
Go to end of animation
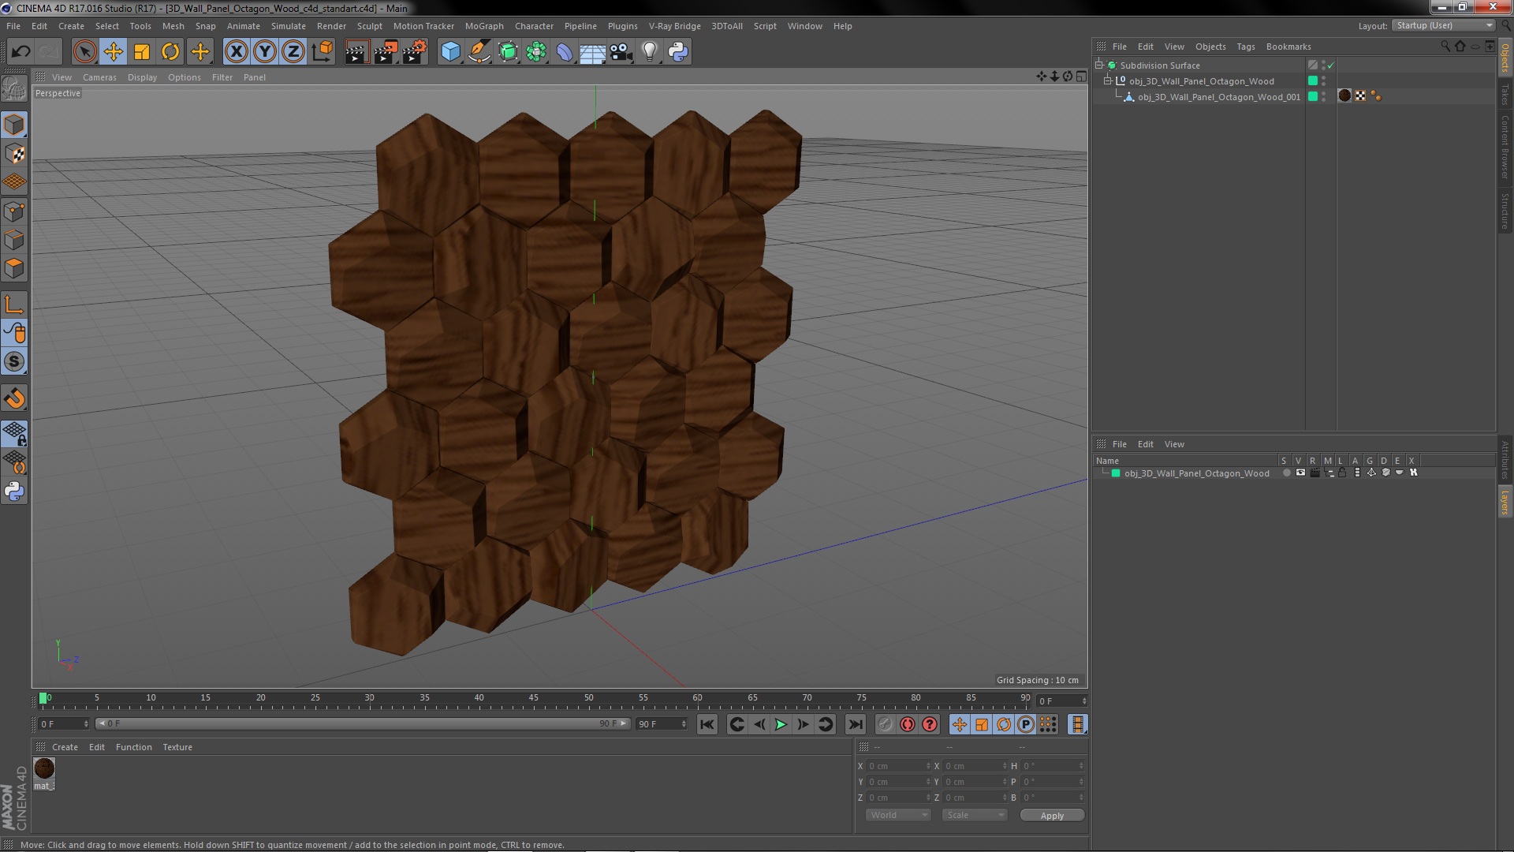(855, 724)
